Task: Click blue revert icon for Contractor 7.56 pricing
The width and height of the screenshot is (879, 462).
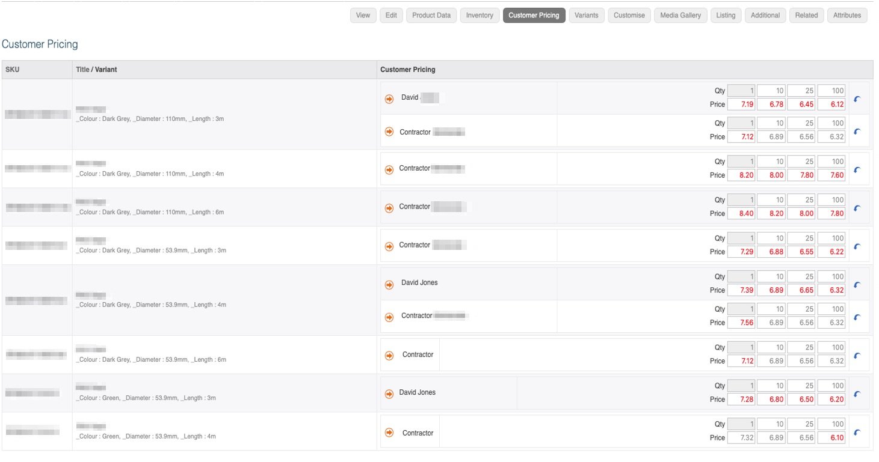Action: tap(857, 317)
